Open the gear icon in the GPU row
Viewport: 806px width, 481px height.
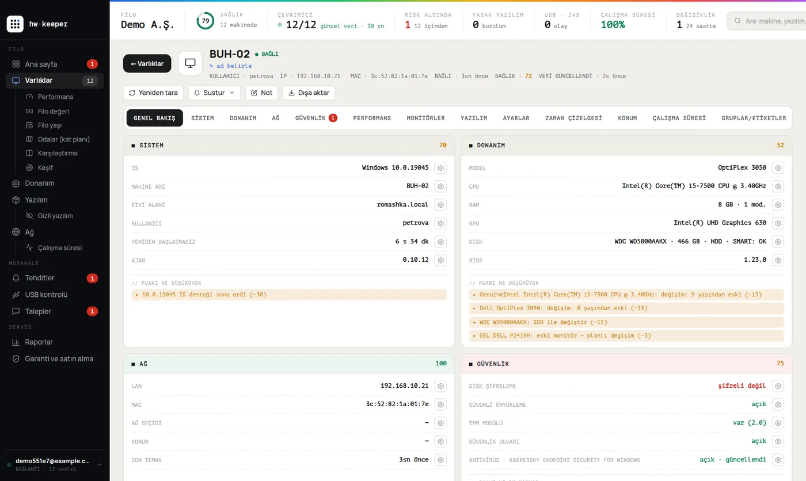778,223
